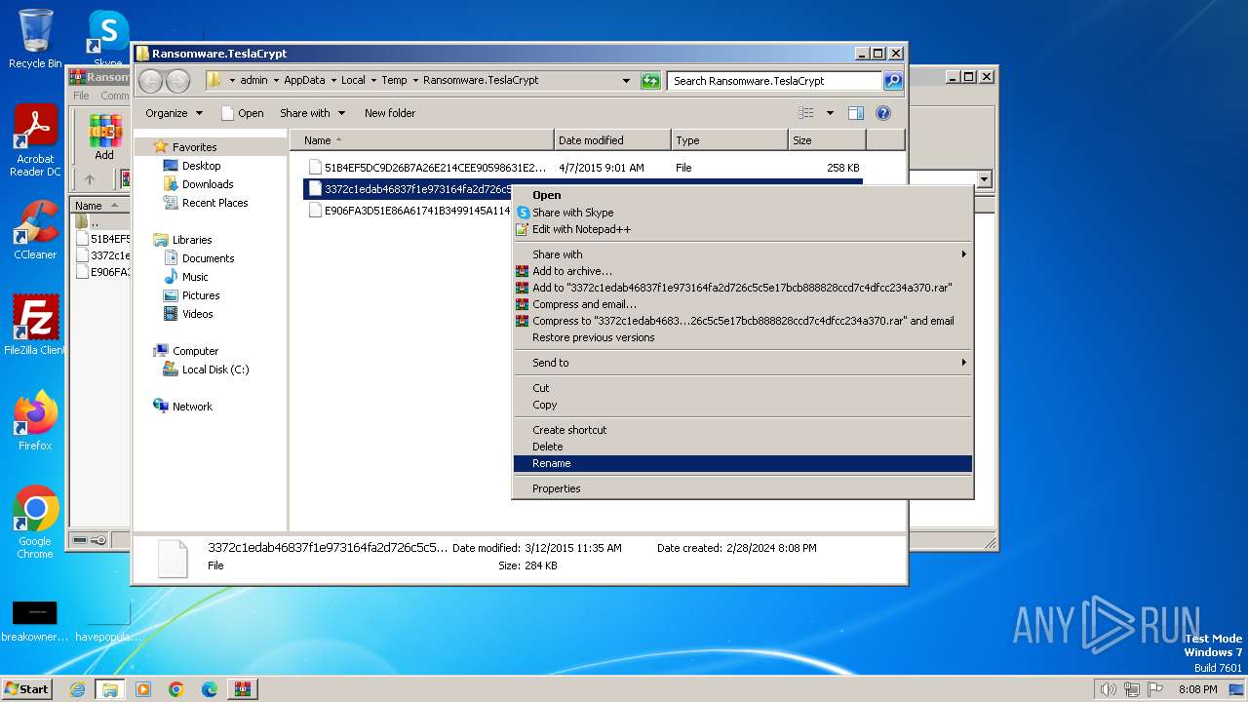Click the Explorer help icon

tap(883, 113)
